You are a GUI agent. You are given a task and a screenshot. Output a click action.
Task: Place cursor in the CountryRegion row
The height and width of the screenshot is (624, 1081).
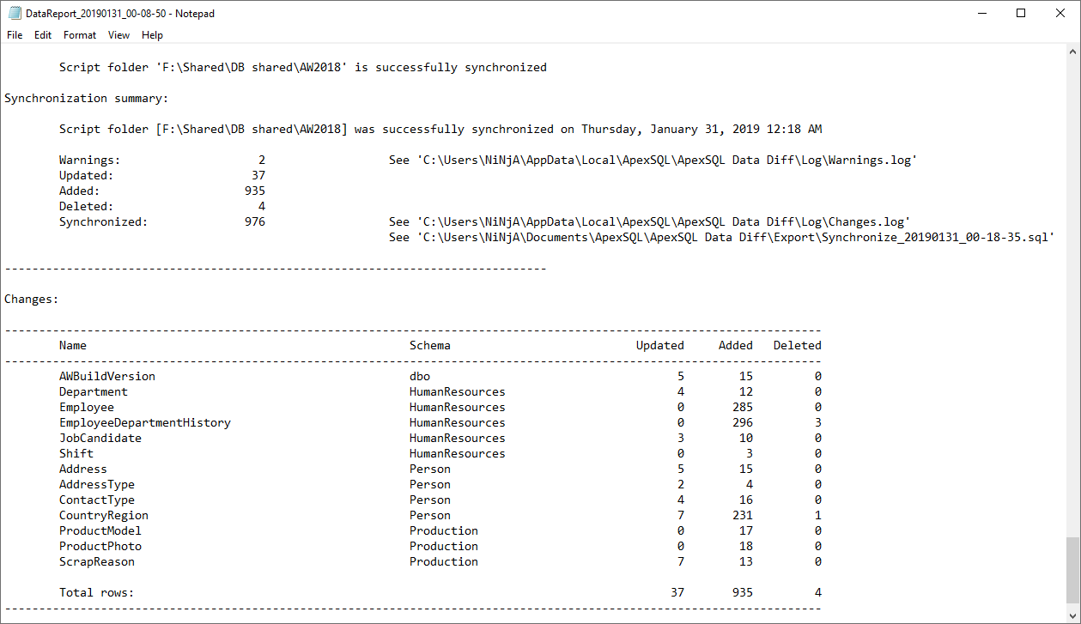tap(103, 516)
